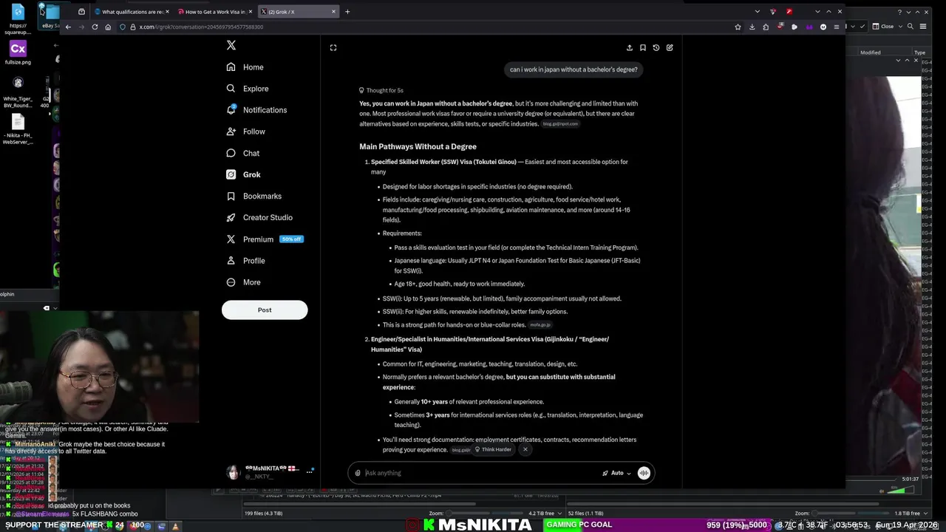
Task: Close the 'Grok / X' browser tab
Action: (334, 12)
